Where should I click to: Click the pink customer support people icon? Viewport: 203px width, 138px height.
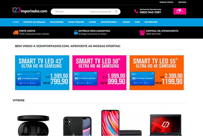(x=142, y=32)
